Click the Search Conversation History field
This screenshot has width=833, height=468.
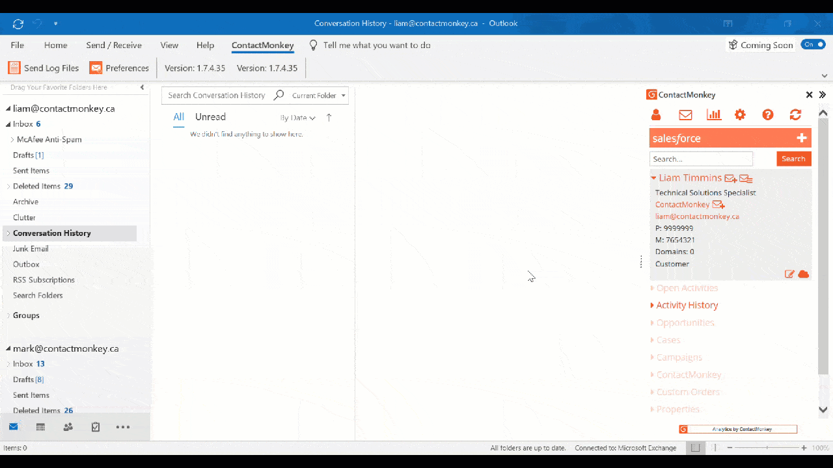[x=217, y=96]
